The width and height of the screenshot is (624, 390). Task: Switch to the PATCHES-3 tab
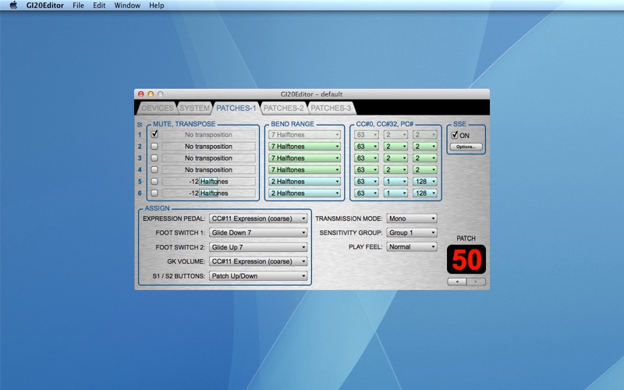coord(331,108)
